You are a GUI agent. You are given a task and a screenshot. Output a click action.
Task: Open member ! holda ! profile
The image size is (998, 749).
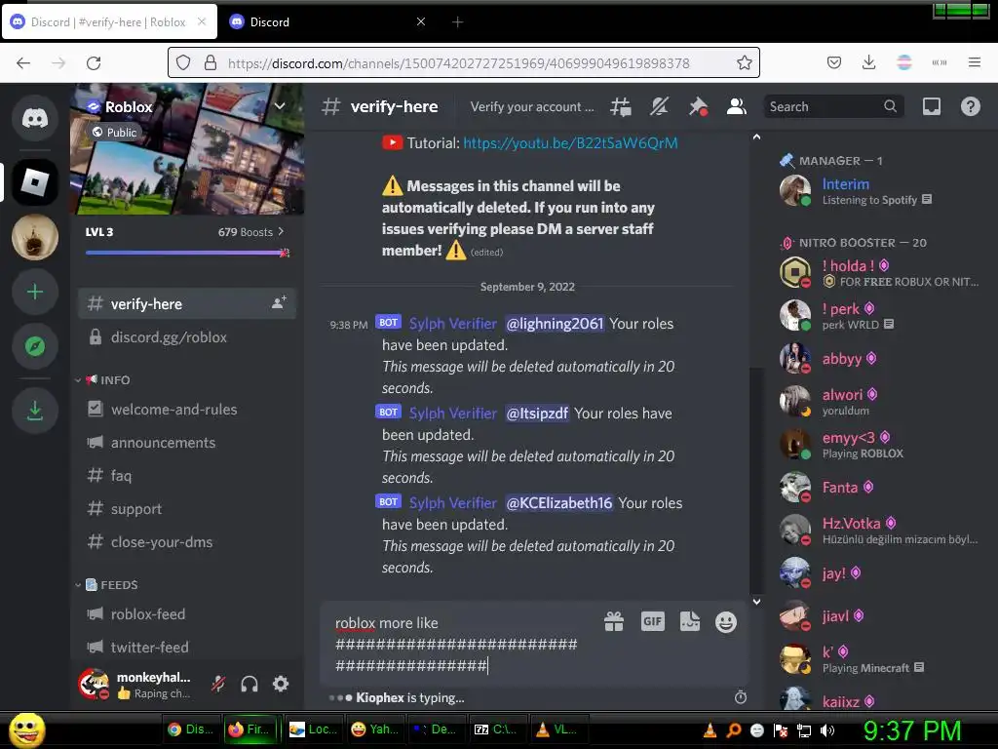coord(883,273)
